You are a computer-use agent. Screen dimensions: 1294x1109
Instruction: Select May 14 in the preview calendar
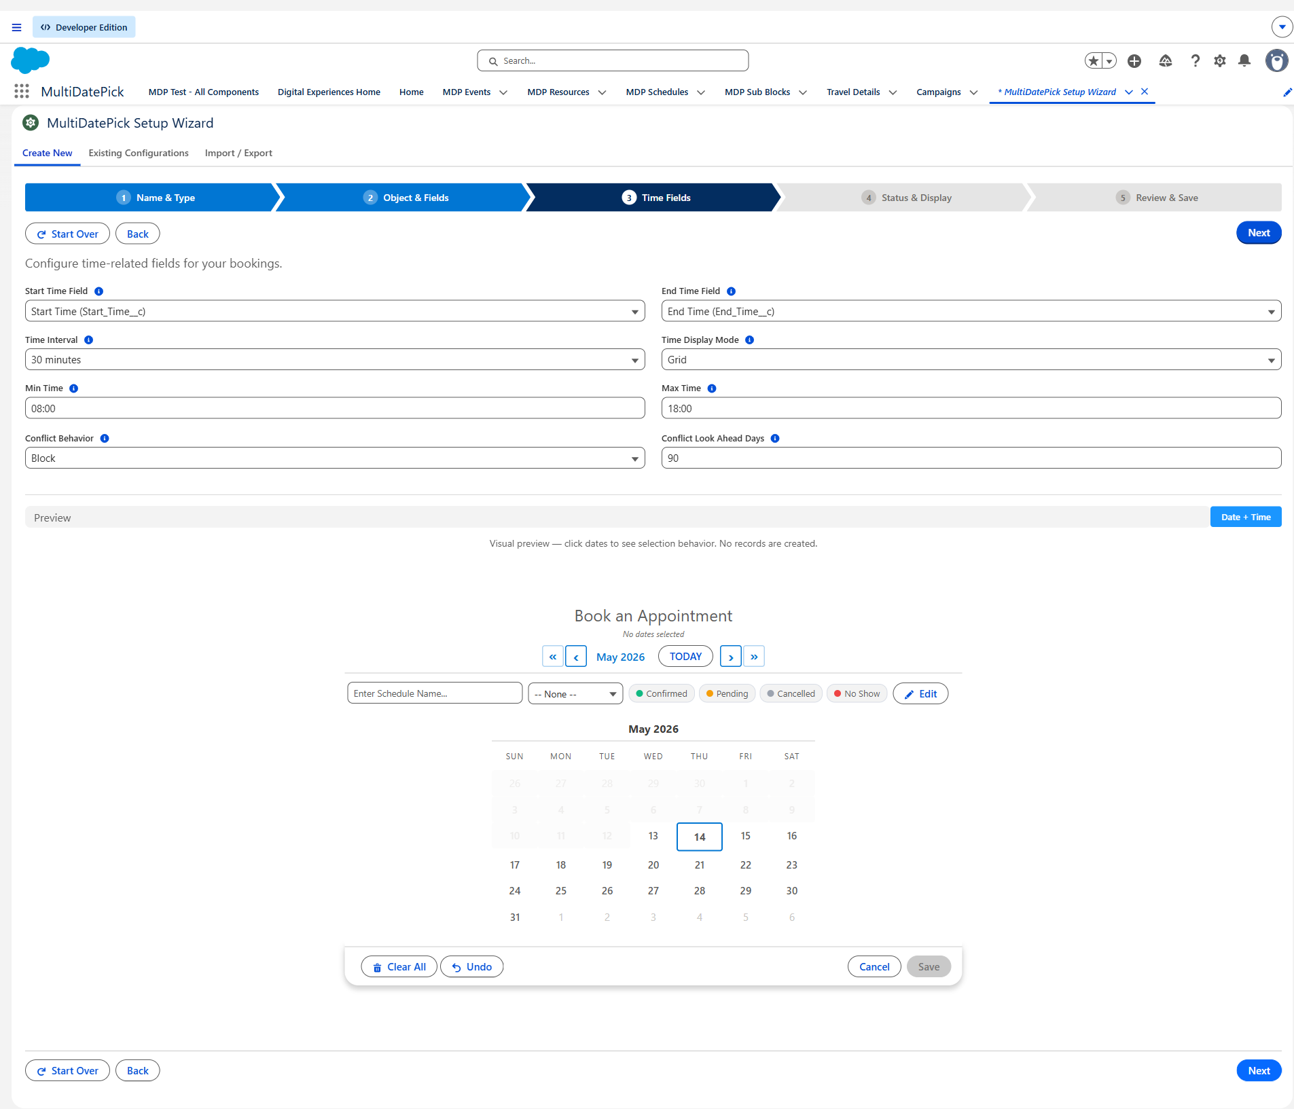point(700,837)
